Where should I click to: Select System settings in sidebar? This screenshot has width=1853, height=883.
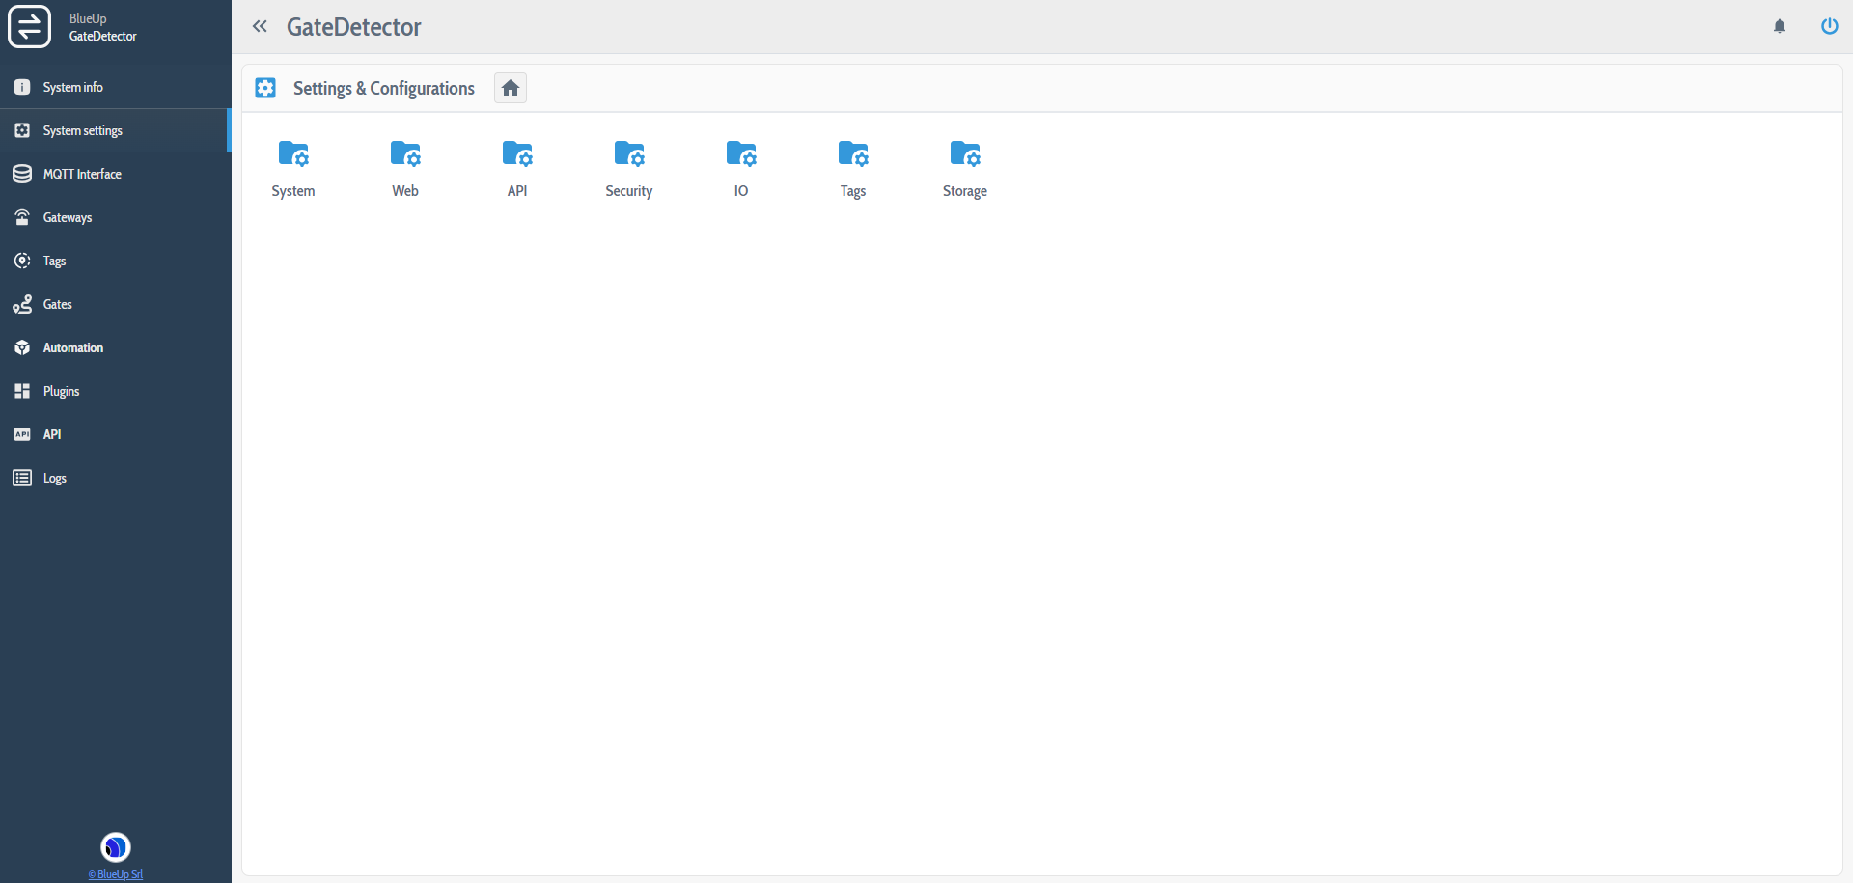pos(82,130)
